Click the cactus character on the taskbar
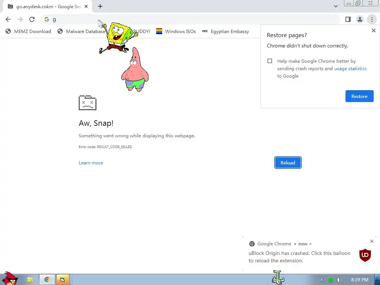Screen dimensions: 380x285 coord(278,278)
